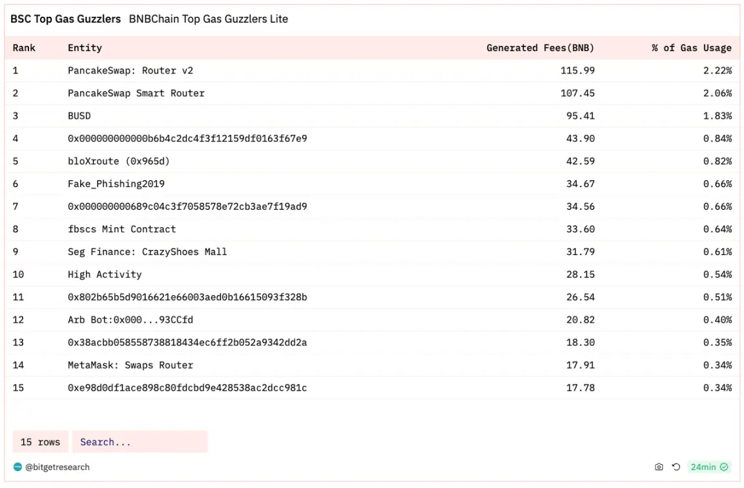Click the 43.90 fees value

581,139
